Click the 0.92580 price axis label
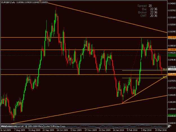 [x=172, y=24]
